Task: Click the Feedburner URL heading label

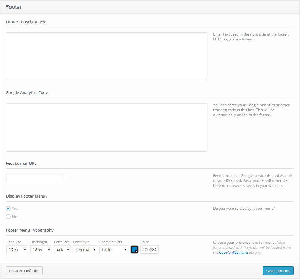Action: [x=21, y=163]
